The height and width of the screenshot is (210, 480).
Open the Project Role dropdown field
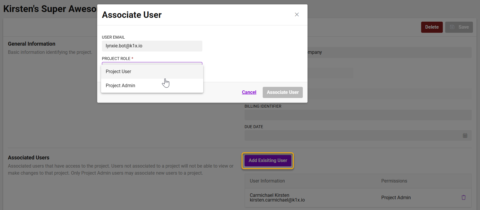click(152, 63)
